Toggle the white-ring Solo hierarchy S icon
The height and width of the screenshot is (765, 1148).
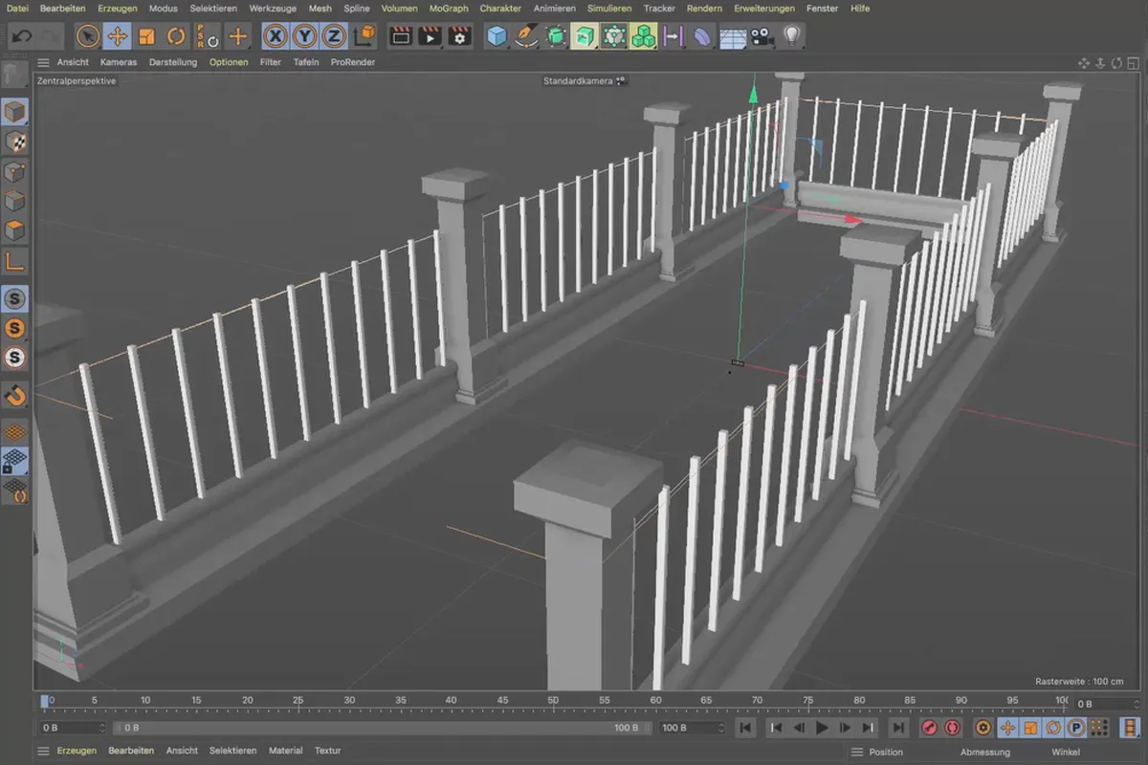point(14,358)
